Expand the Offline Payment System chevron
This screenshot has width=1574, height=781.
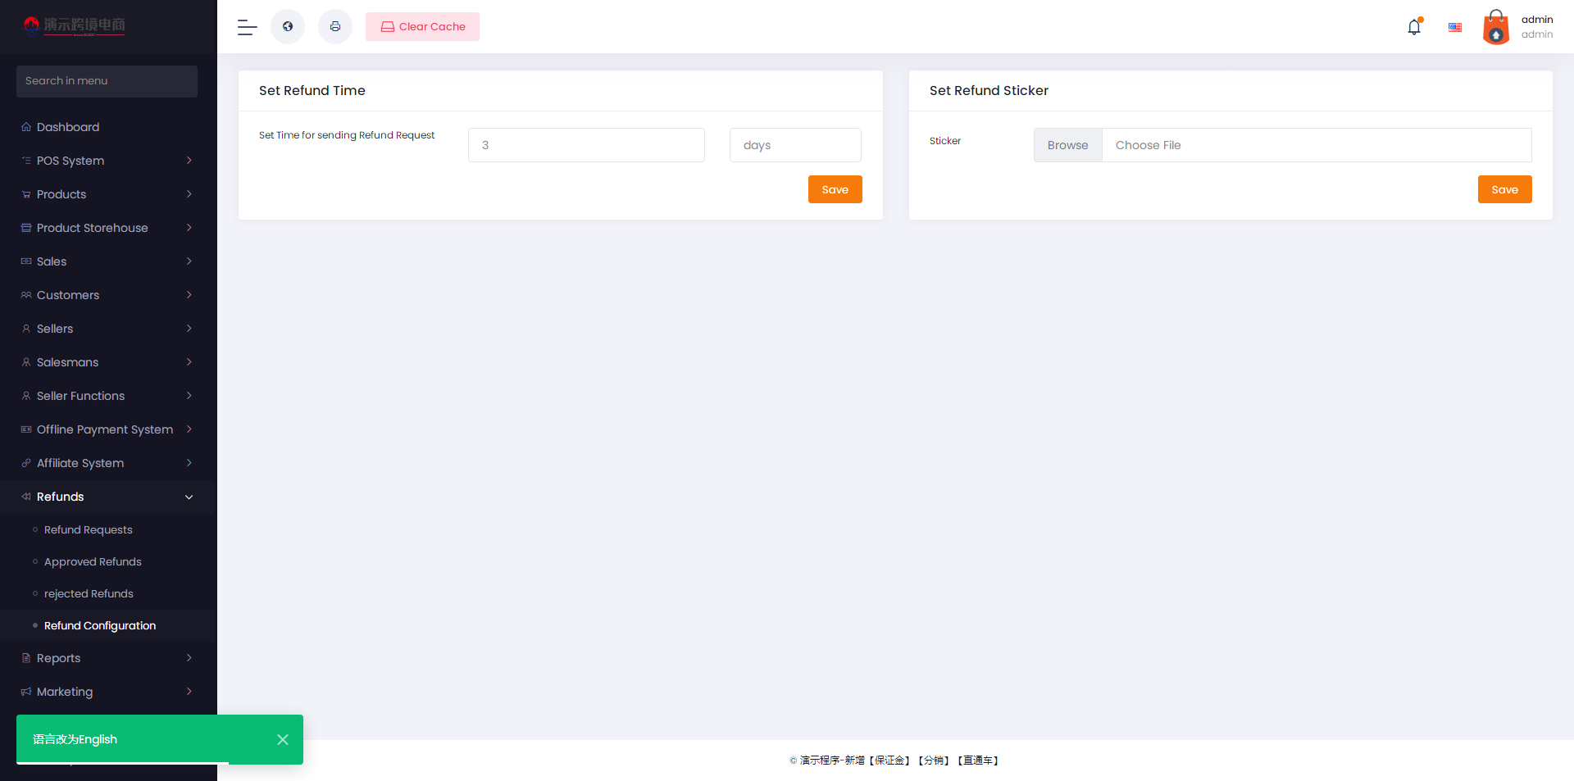click(x=189, y=429)
